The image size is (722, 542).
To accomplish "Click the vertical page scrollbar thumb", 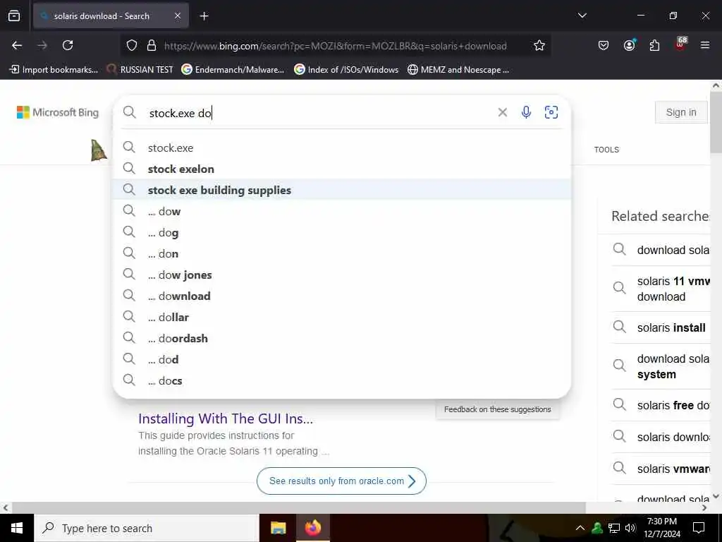I will coord(716,123).
